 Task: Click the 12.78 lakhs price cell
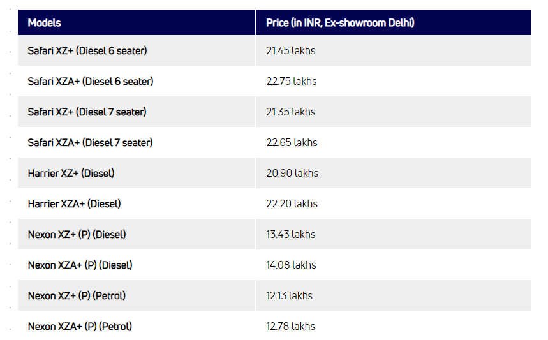[x=291, y=326]
